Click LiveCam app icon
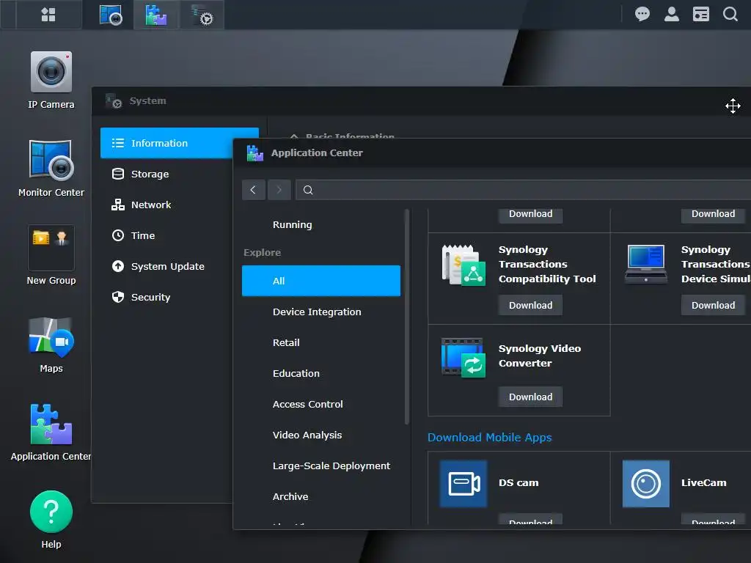The width and height of the screenshot is (751, 563). point(645,484)
